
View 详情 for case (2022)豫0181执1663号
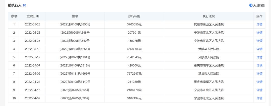pos(259,74)
